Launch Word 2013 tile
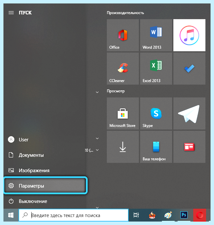This screenshot has width=214, height=225. click(x=156, y=35)
